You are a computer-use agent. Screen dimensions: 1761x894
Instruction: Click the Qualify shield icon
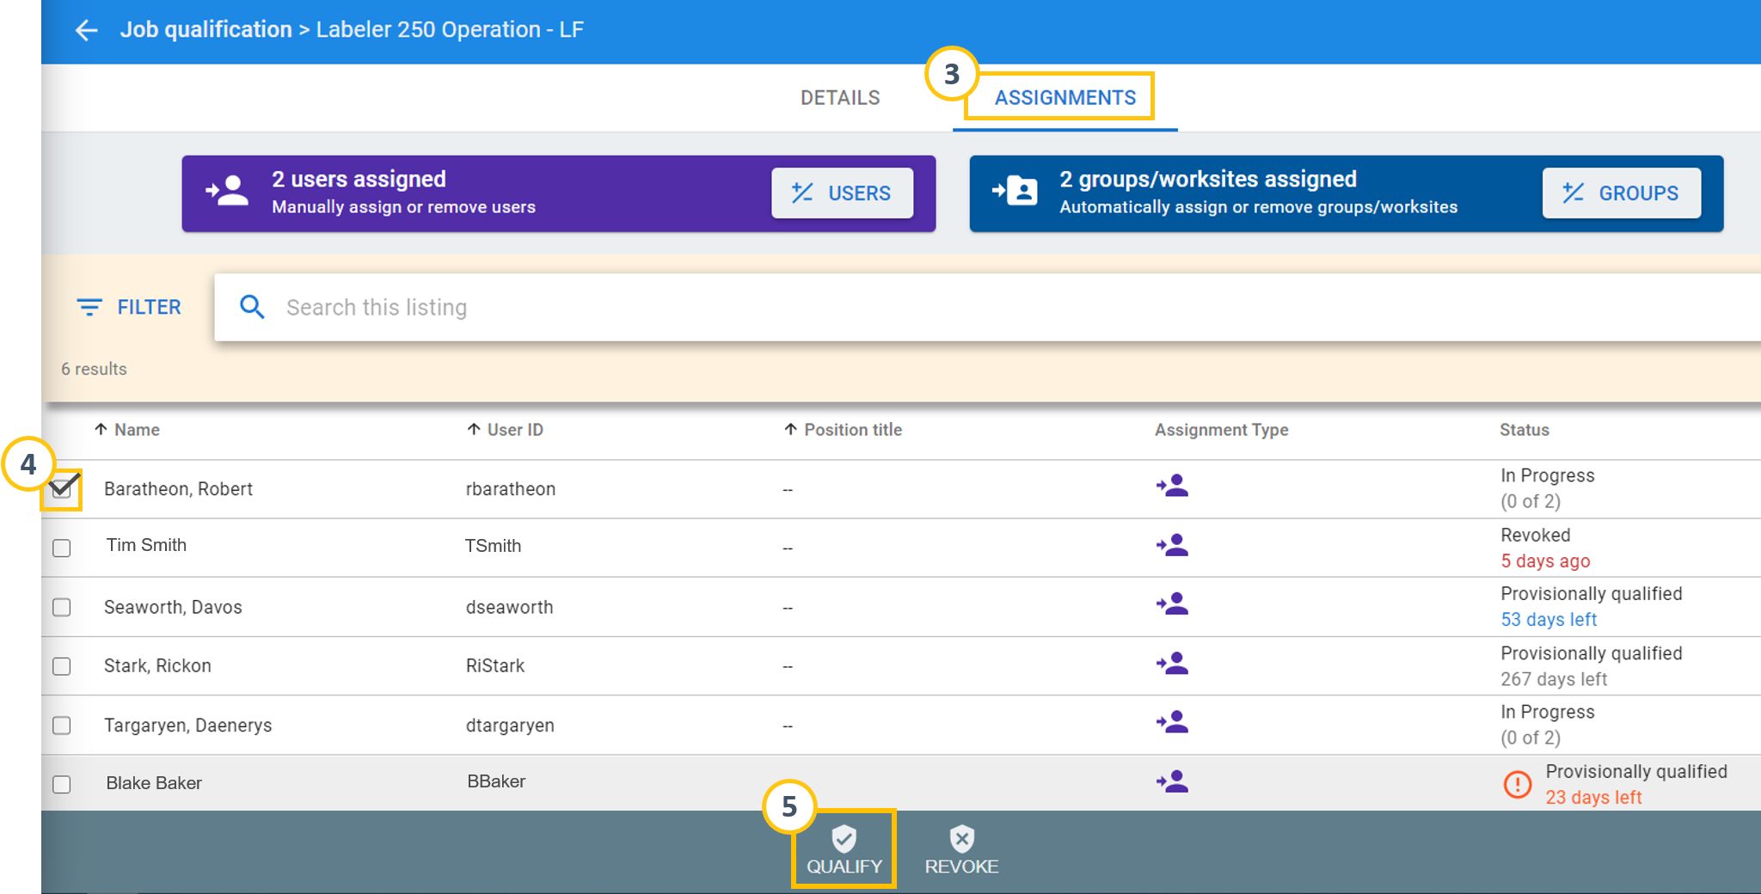[x=844, y=838]
